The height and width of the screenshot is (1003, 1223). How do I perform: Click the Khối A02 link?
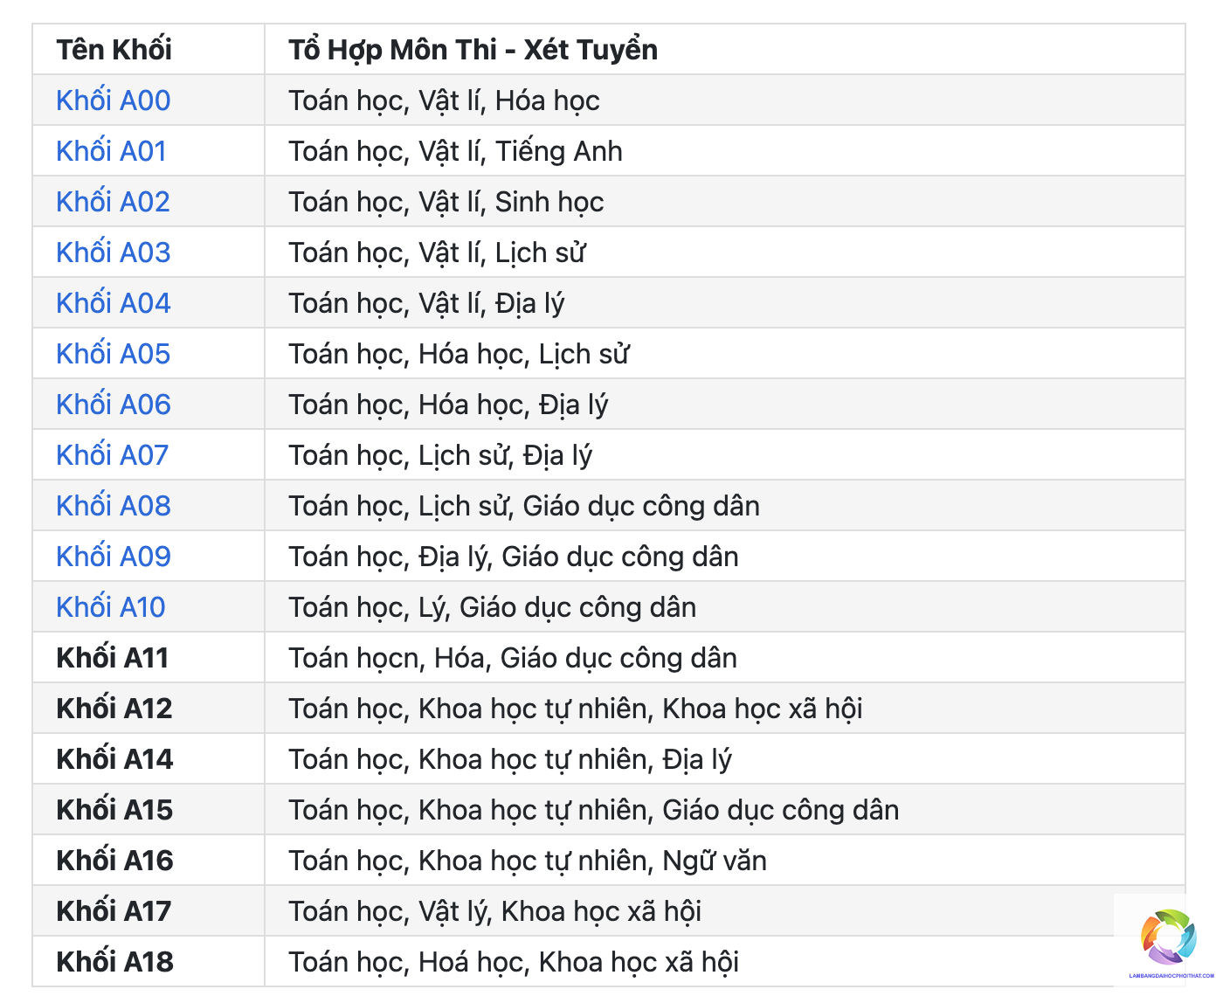coord(114,202)
